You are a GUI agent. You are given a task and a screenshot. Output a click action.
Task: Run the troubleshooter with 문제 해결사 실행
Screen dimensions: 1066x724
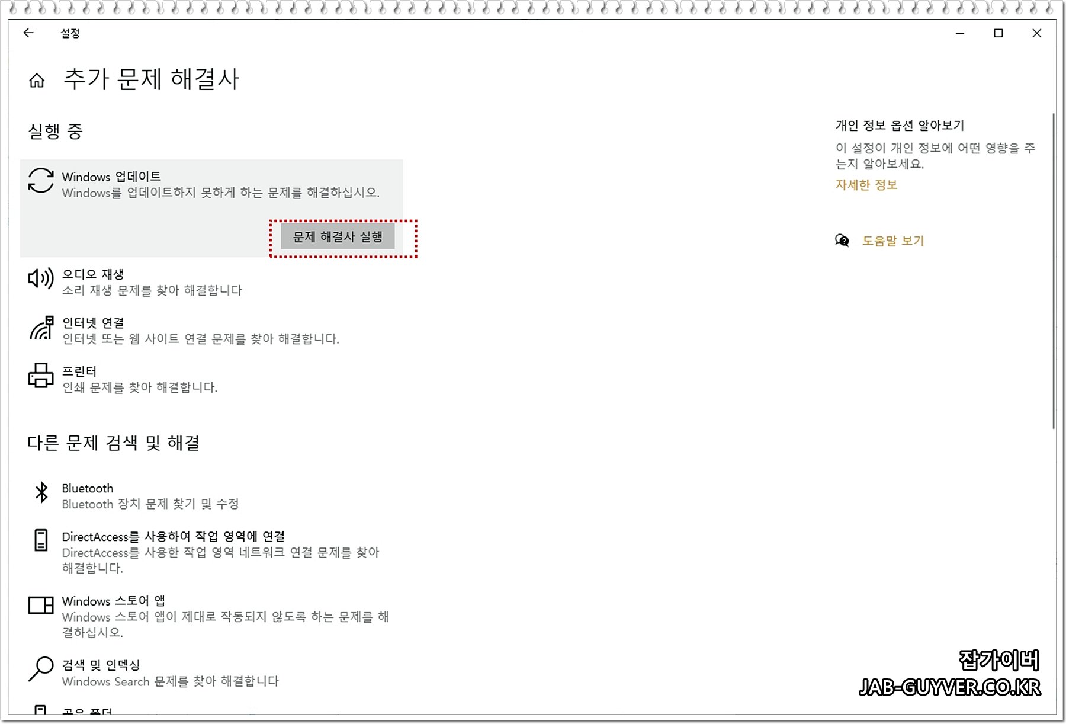(338, 237)
